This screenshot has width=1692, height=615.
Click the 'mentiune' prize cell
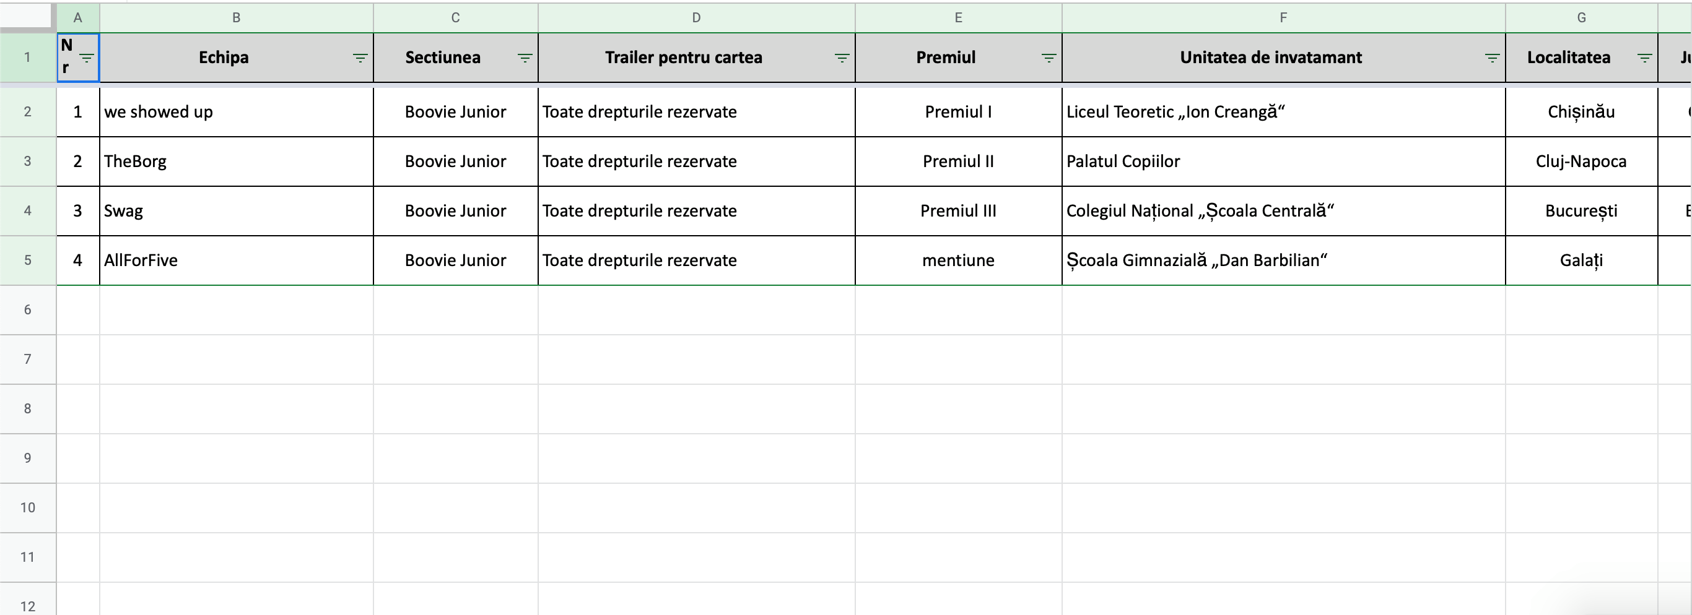click(957, 260)
